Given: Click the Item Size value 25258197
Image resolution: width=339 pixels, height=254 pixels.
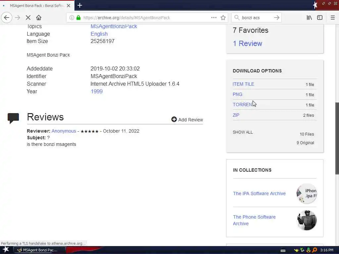Looking at the screenshot, I should click(103, 41).
